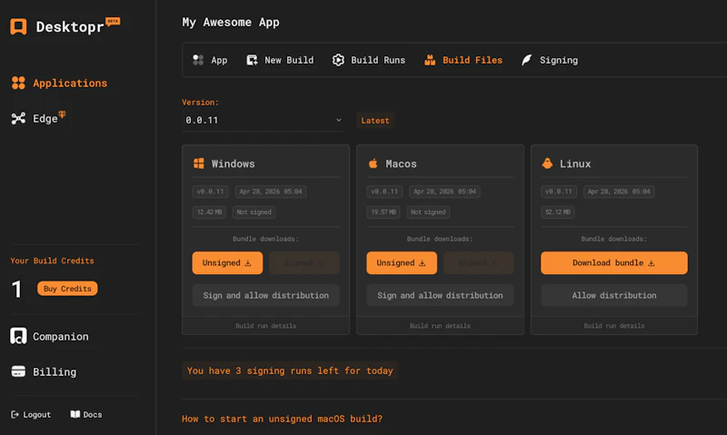Select the Build Files tab

(463, 60)
